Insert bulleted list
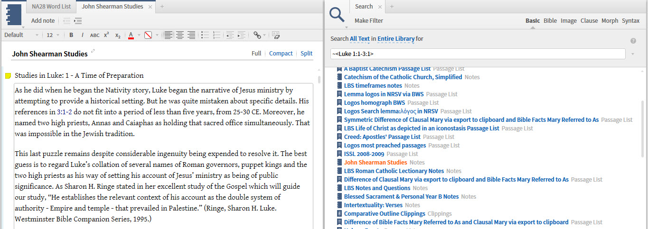This screenshot has height=229, width=648. pos(205,35)
